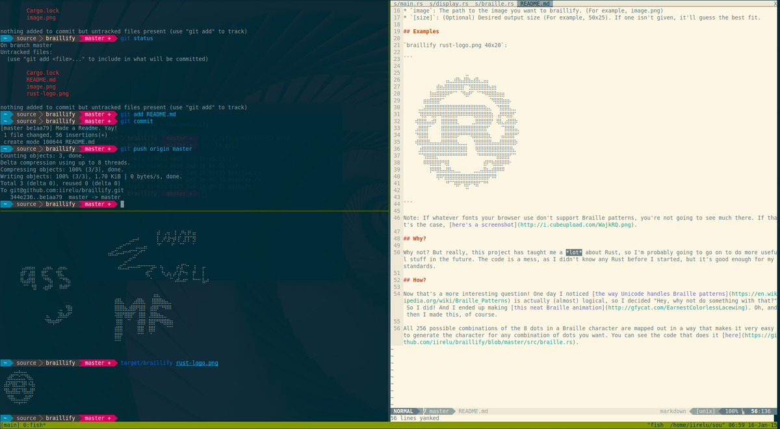Click 'Counting objects: 3, done.' output
This screenshot has width=780, height=429.
click(42, 156)
